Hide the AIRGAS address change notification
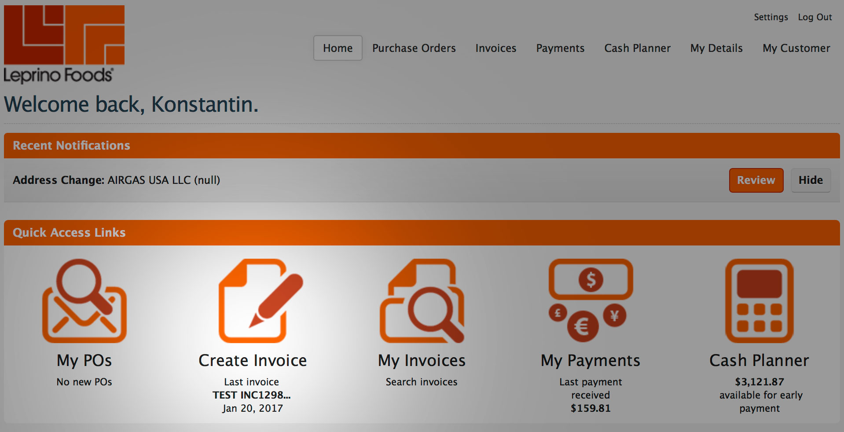Image resolution: width=844 pixels, height=432 pixels. point(811,180)
